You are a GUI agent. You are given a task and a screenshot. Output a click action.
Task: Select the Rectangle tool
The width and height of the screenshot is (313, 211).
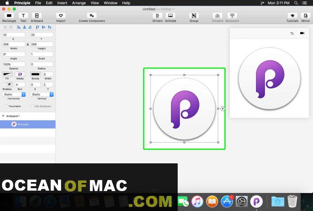pos(9,16)
